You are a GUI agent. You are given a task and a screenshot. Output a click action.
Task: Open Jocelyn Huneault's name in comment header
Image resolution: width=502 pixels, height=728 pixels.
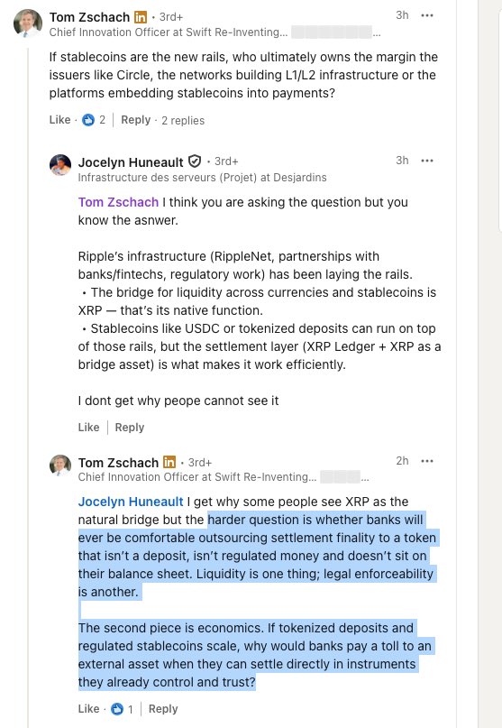tap(131, 162)
